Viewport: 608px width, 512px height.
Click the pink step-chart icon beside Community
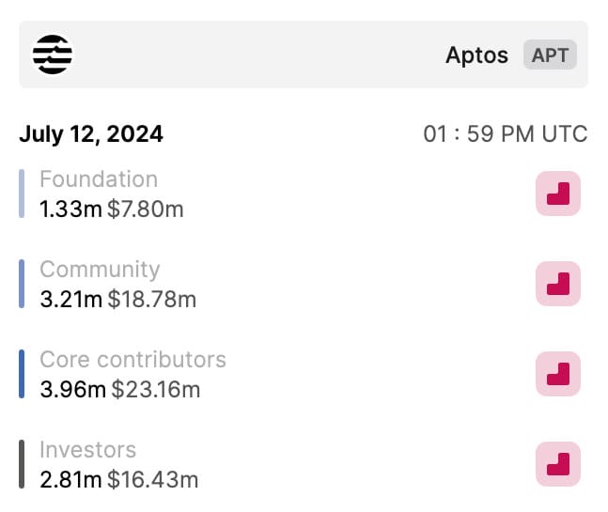(x=558, y=284)
